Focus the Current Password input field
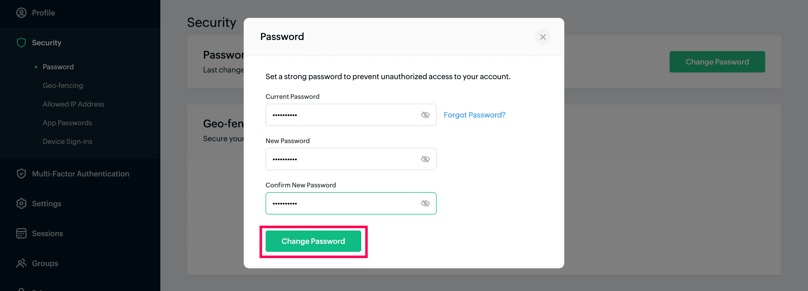This screenshot has height=291, width=808. 342,115
